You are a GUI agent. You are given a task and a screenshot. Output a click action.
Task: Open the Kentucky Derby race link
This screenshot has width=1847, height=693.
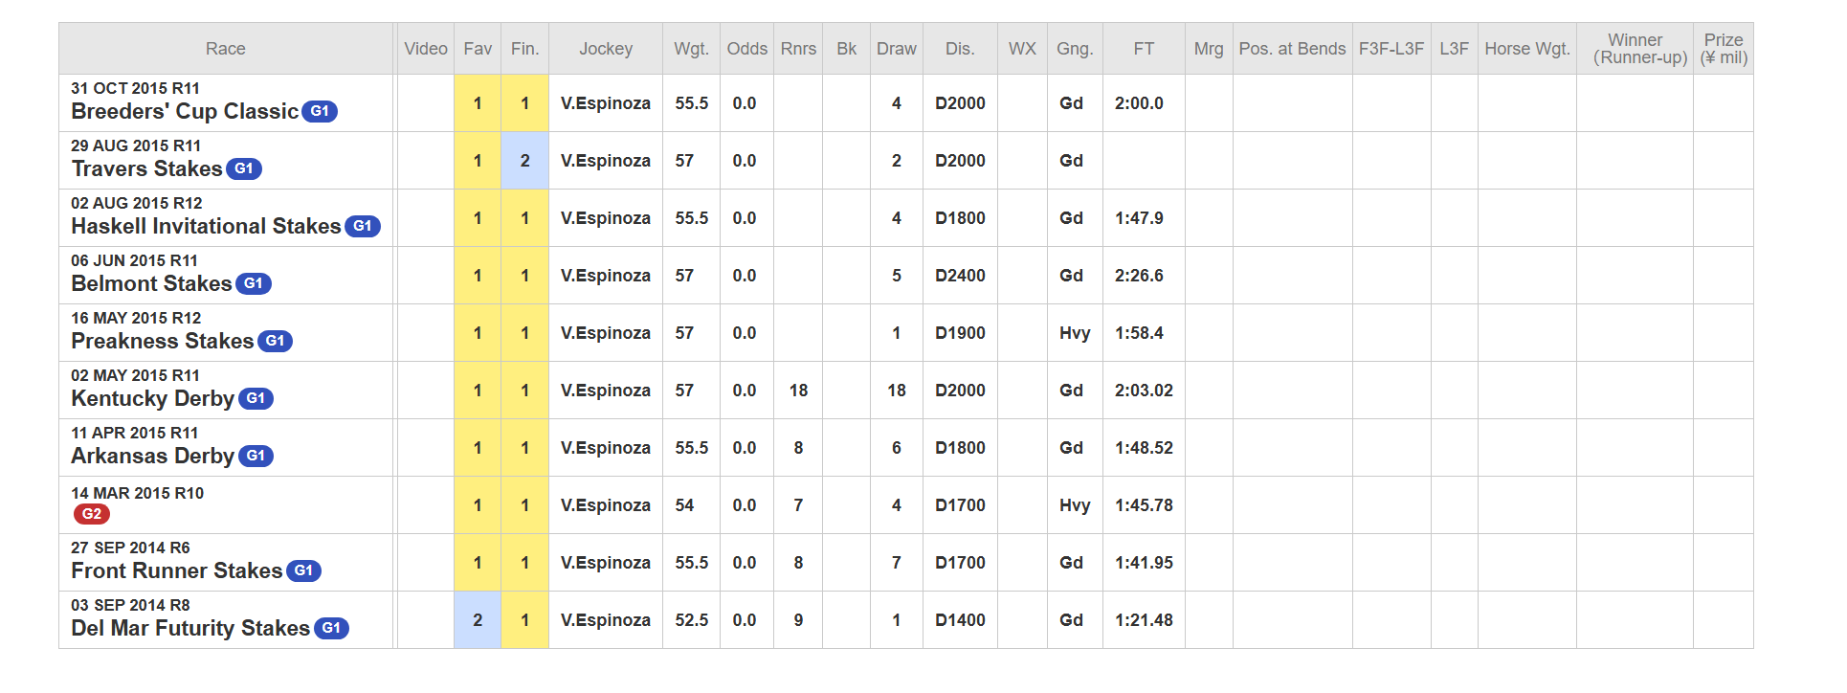[x=153, y=398]
